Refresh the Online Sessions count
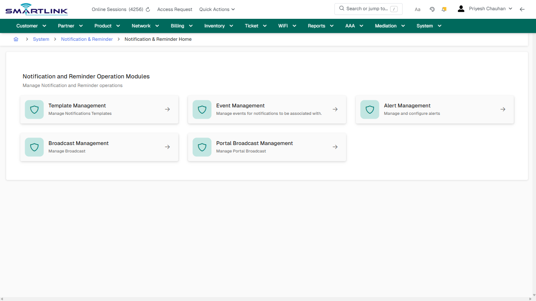The width and height of the screenshot is (536, 301). [x=148, y=9]
